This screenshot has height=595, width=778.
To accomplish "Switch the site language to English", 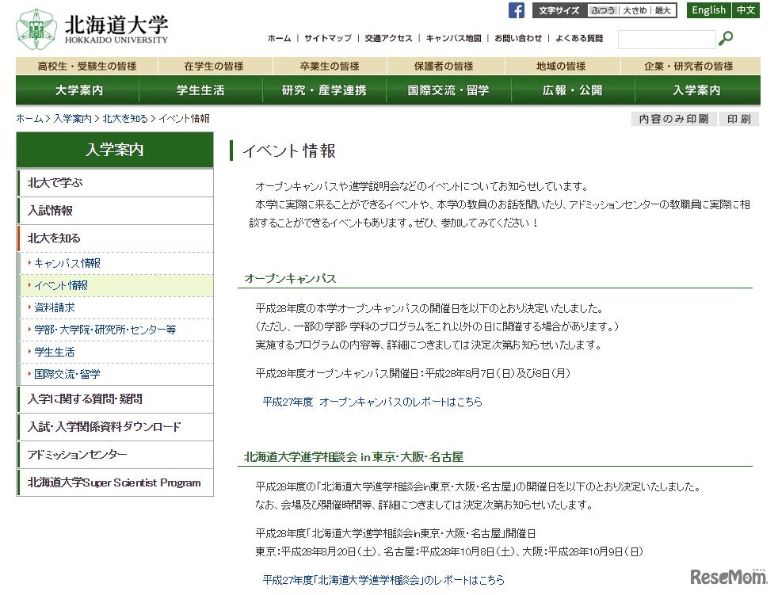I will [x=707, y=10].
